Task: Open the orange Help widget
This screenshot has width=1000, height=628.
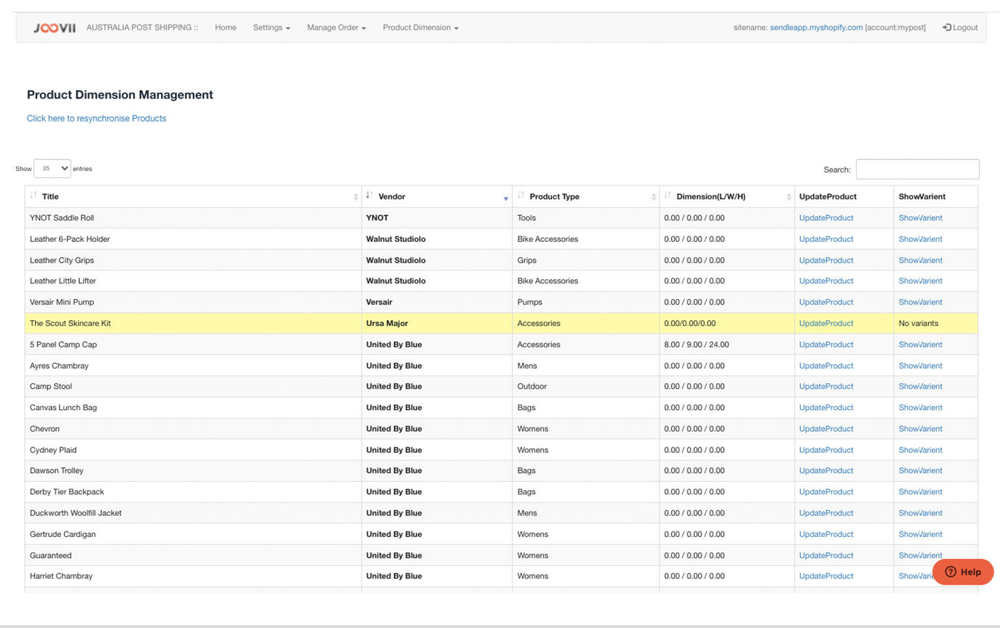Action: point(962,571)
